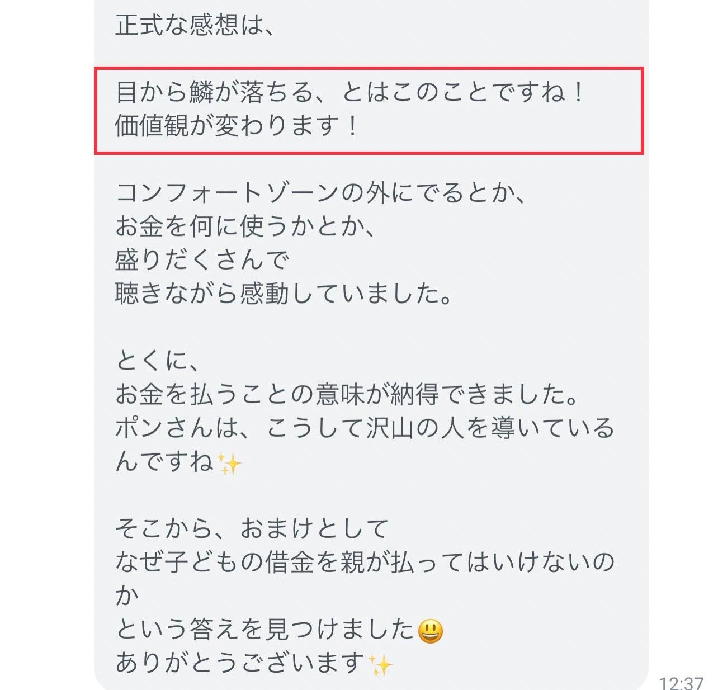Click the lone か character line

[127, 597]
